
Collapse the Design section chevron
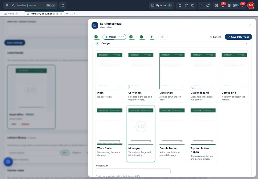tap(246, 43)
